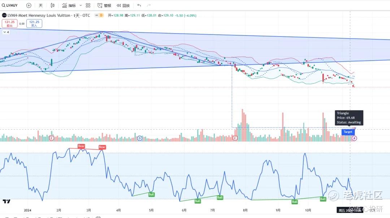Click the 7月 label on time axis
This screenshot has width=390, height=218.
212,210
